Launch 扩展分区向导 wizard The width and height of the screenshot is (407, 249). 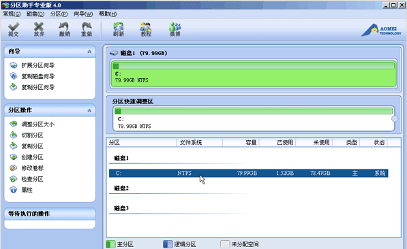coord(38,65)
